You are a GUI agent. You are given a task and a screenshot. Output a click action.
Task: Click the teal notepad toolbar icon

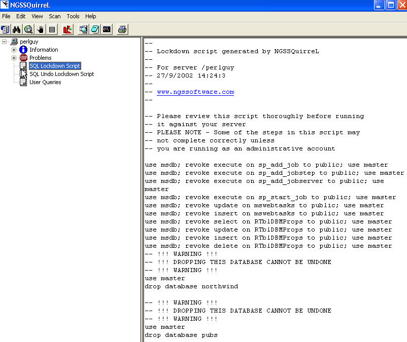pyautogui.click(x=95, y=29)
